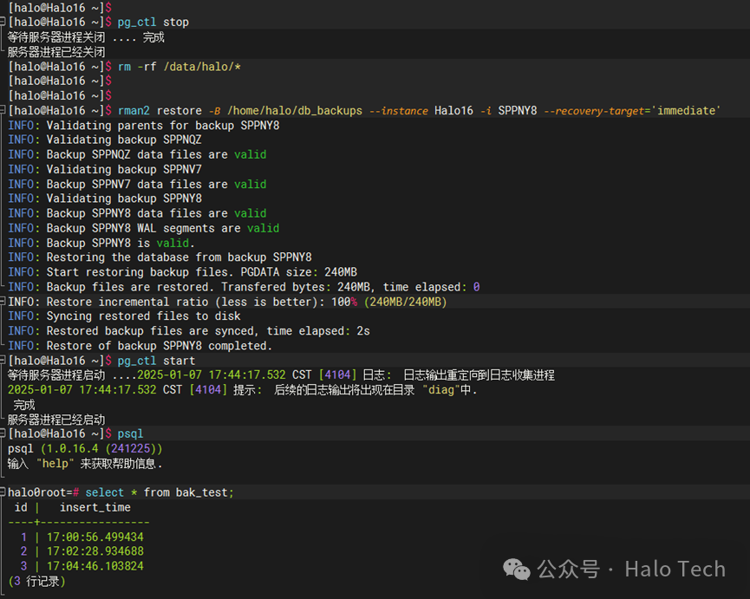Click the 'Restore of backup SPPNY8 completed' line
Screen dimensions: 750x599
[x=140, y=345]
